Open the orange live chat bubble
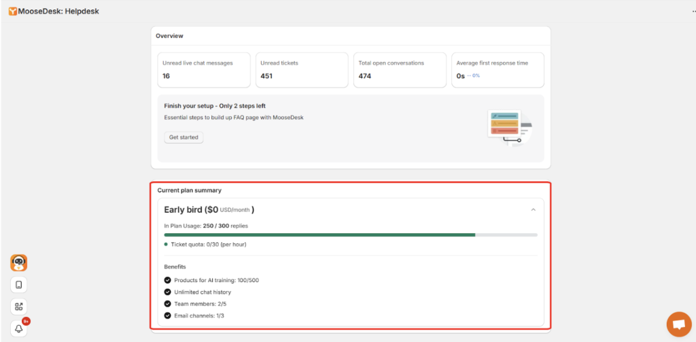This screenshot has width=696, height=342. pos(678,324)
